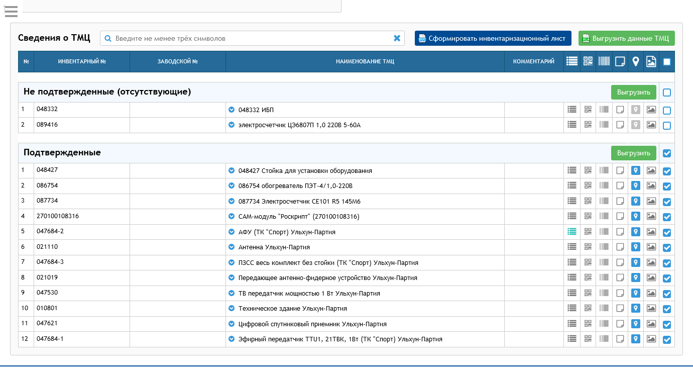Click Выгрузить for Подтвержденные group
This screenshot has height=372, width=693.
click(634, 153)
